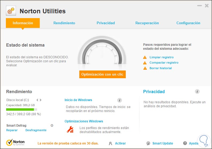
Task: Click warning icon beside Borrar historial
Action: (145, 68)
